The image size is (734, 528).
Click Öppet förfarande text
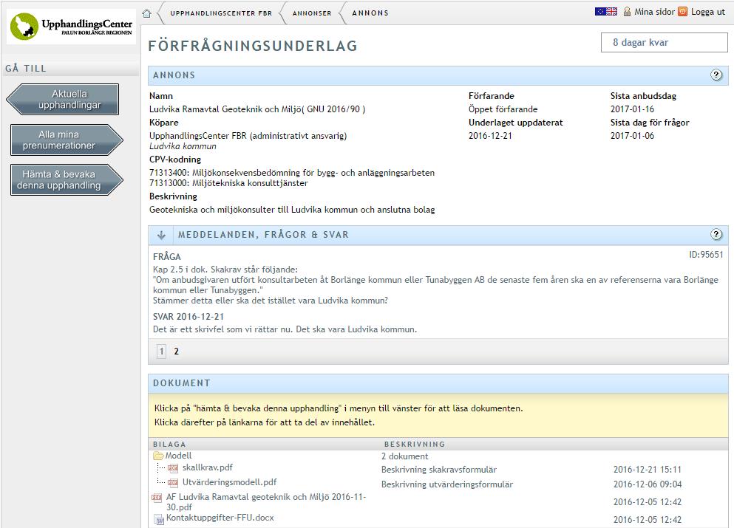tap(503, 109)
